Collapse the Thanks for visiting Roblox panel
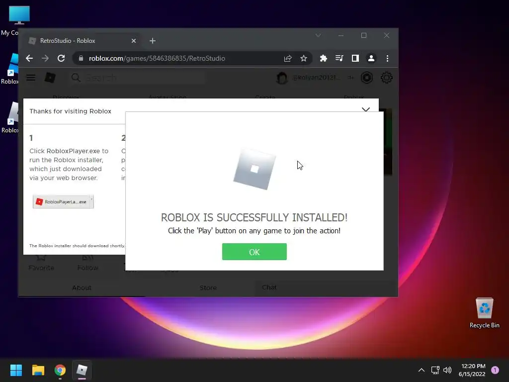The height and width of the screenshot is (382, 509). (366, 109)
